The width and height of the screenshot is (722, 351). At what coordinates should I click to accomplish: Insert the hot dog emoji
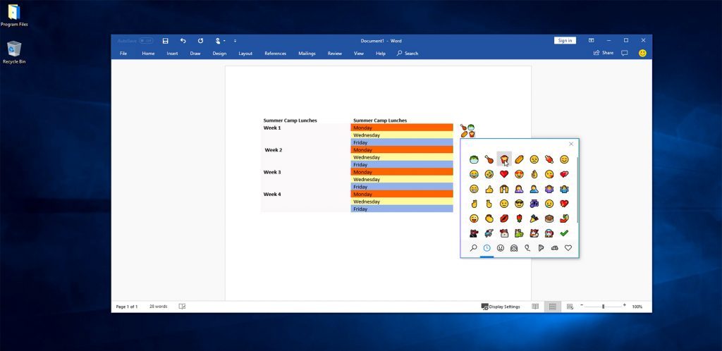point(520,159)
